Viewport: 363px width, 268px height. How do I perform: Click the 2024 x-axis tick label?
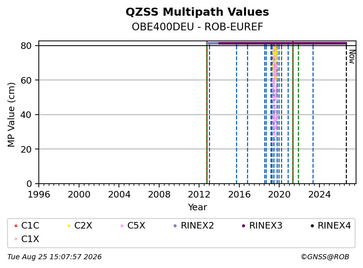click(x=319, y=195)
